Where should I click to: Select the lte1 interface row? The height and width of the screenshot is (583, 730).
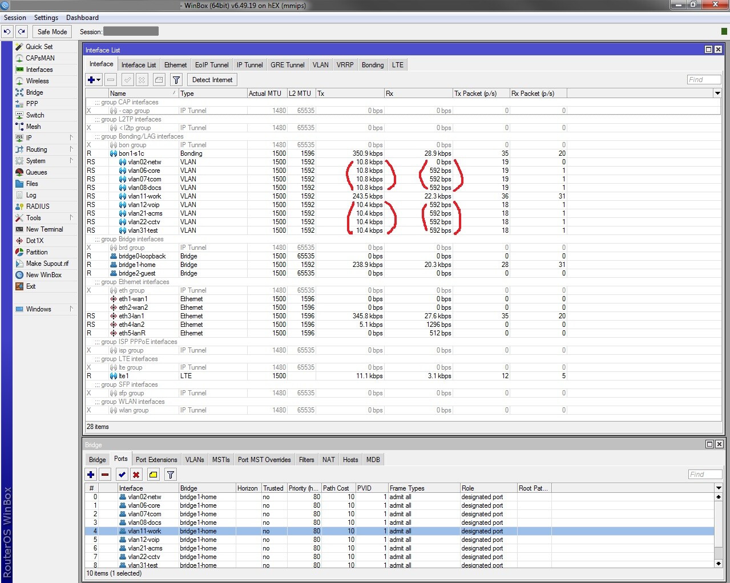pyautogui.click(x=403, y=376)
